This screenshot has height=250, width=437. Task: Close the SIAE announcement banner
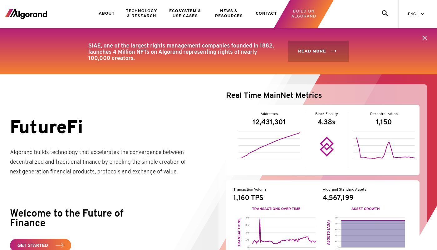tap(425, 38)
